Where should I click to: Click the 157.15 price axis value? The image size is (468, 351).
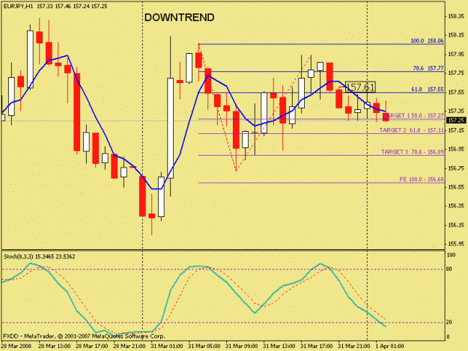coord(456,130)
